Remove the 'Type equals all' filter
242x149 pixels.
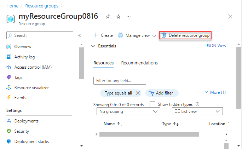(x=138, y=93)
